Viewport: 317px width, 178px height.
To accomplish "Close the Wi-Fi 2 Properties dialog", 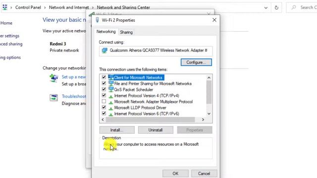I will point(214,20).
